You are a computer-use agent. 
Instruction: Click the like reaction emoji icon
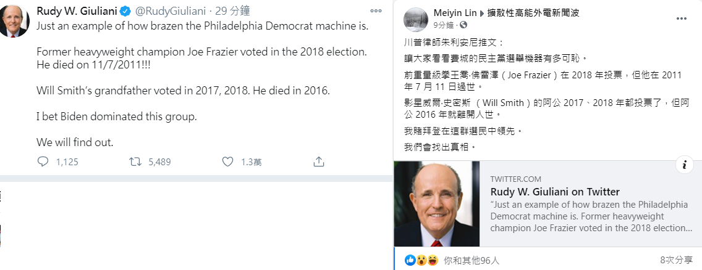[410, 260]
